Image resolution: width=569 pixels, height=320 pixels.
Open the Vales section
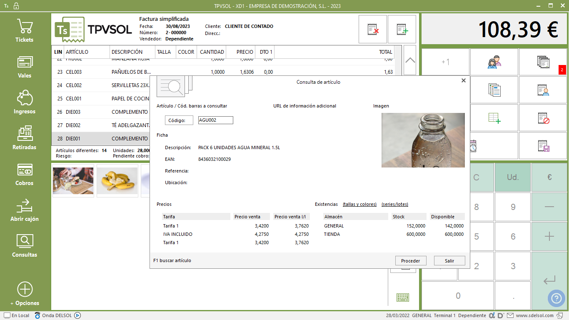(25, 67)
